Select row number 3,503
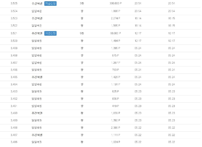This screenshot has width=202, height=147. [14, 18]
